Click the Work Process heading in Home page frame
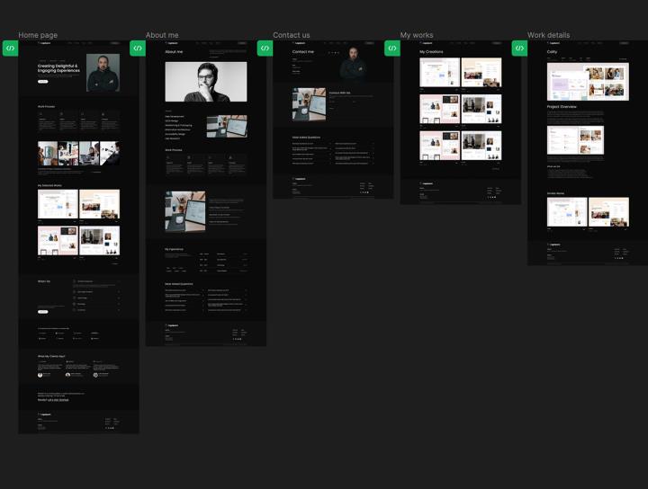Image resolution: width=648 pixels, height=489 pixels. pyautogui.click(x=46, y=106)
